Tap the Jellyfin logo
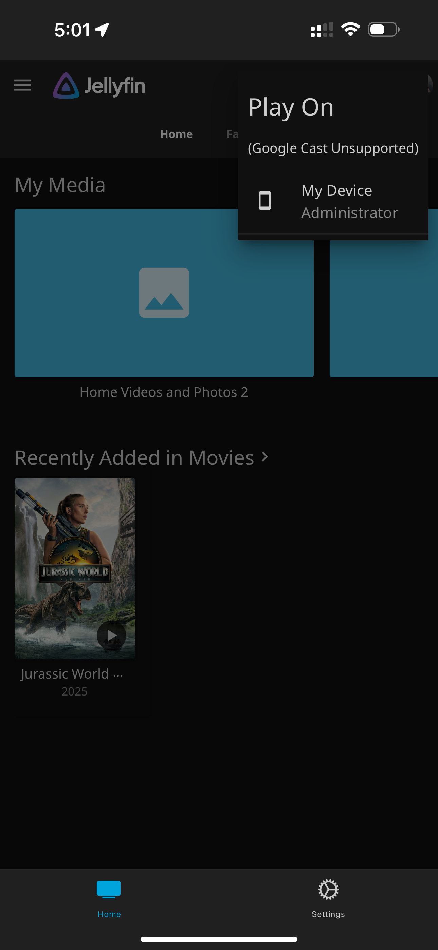438x950 pixels. [x=99, y=86]
